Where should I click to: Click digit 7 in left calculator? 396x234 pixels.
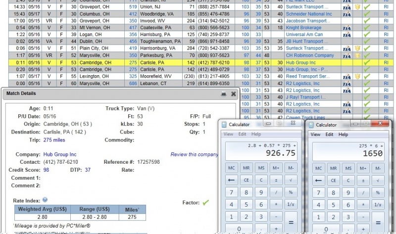(231, 192)
